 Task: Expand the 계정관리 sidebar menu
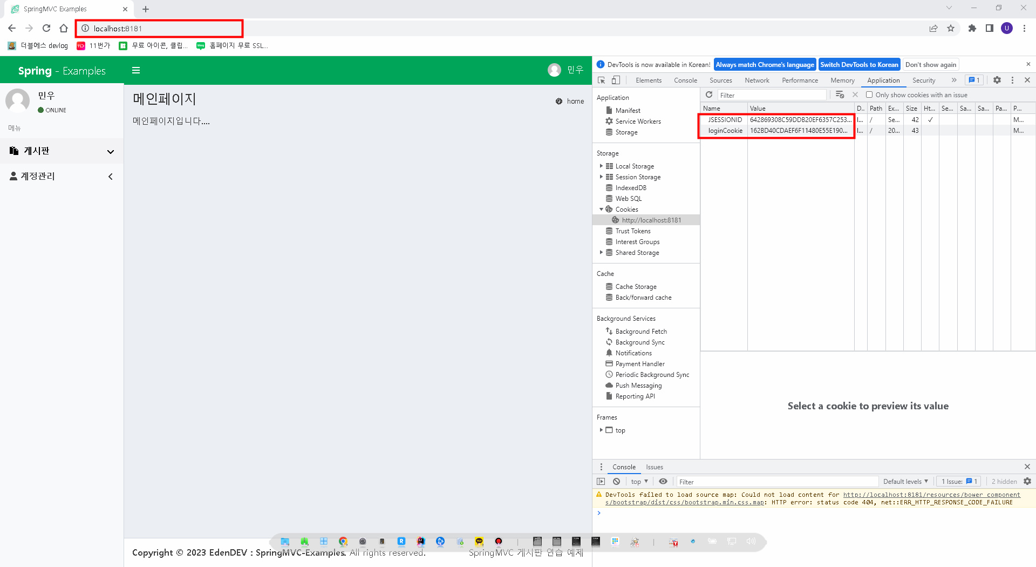(62, 176)
